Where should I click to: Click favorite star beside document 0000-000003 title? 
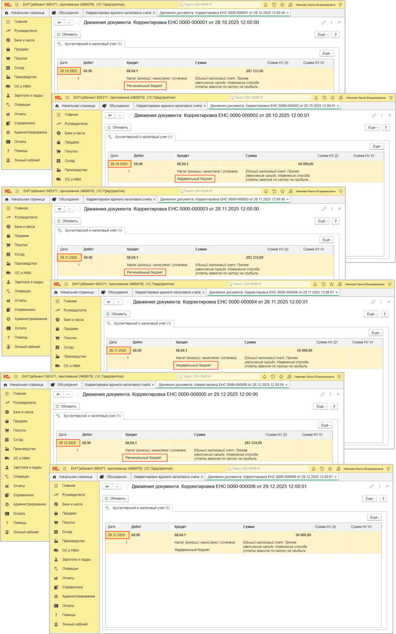point(79,209)
